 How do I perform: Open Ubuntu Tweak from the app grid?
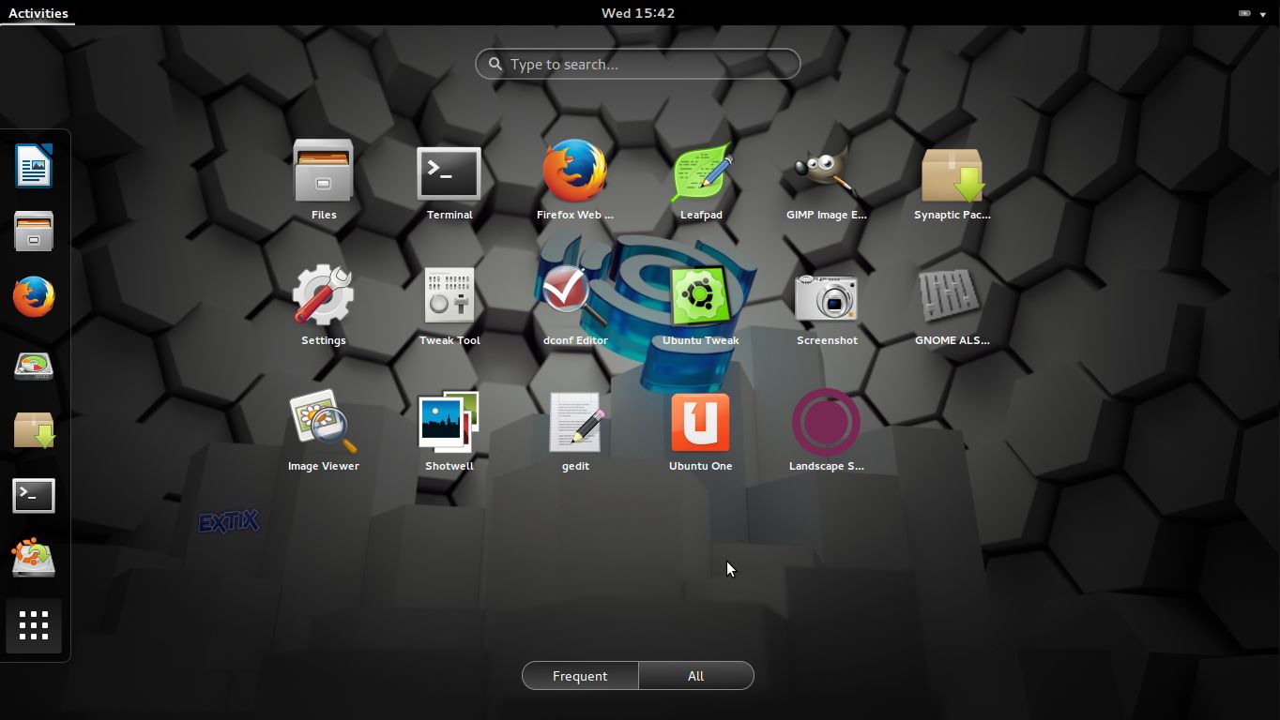point(700,298)
